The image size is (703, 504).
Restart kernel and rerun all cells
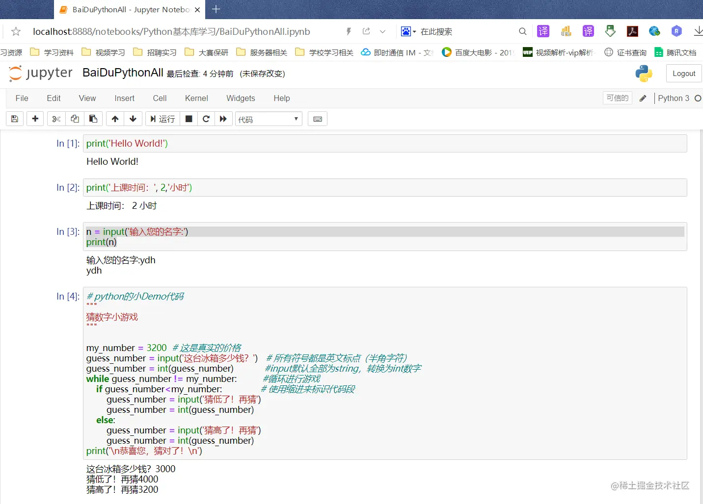[x=223, y=119]
